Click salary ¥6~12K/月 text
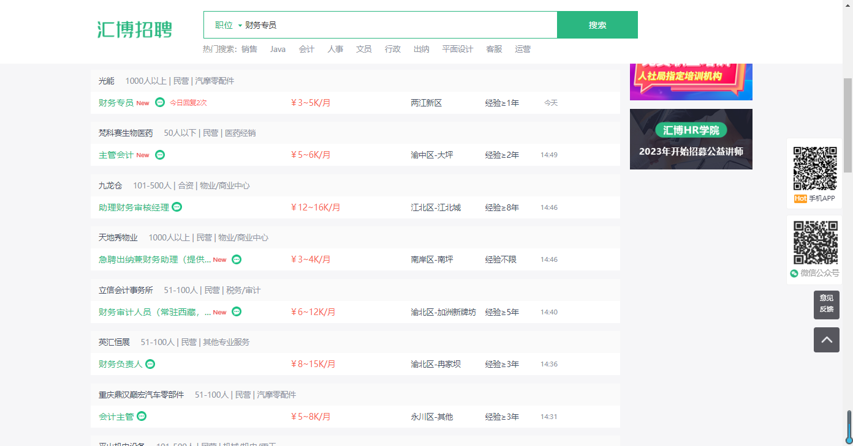The image size is (853, 446). pyautogui.click(x=313, y=312)
